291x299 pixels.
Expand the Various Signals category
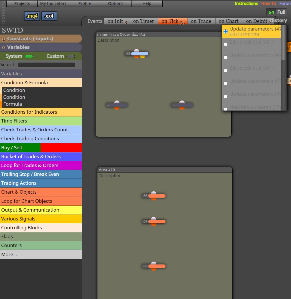(x=41, y=219)
